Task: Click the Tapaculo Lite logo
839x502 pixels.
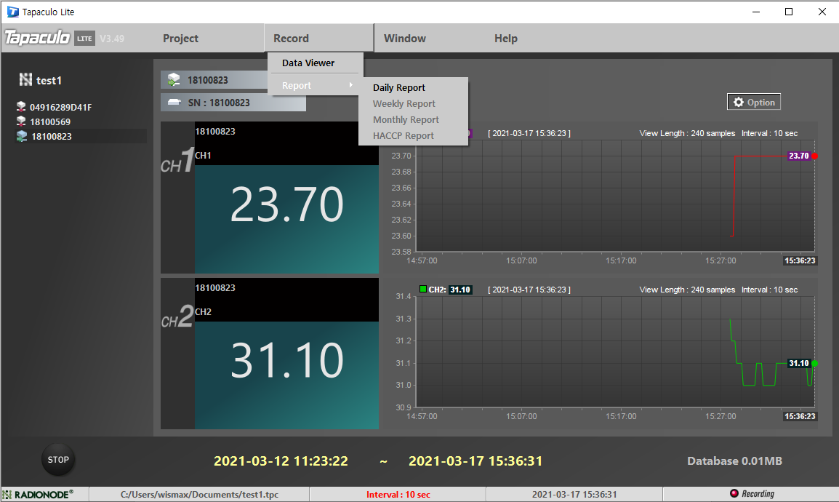Action: [x=50, y=37]
